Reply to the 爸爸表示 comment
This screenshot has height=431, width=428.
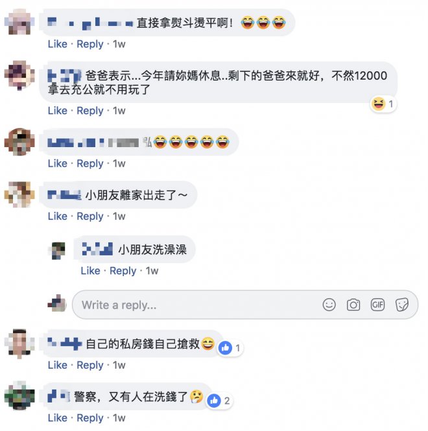[x=90, y=111]
